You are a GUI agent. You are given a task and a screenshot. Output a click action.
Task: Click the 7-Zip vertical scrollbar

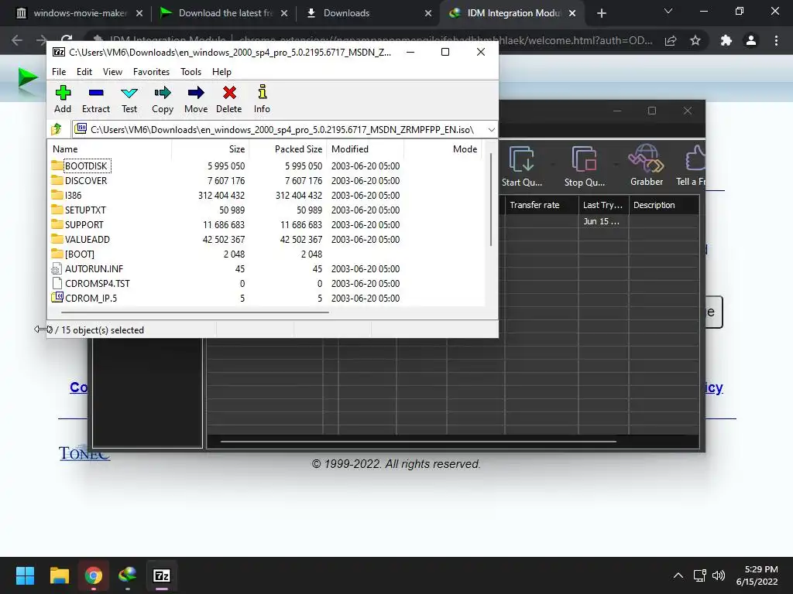point(490,200)
